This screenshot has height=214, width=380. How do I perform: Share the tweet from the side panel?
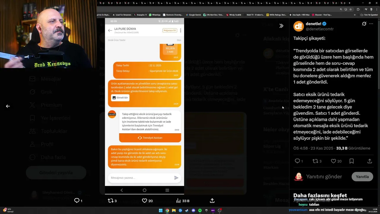click(x=370, y=161)
